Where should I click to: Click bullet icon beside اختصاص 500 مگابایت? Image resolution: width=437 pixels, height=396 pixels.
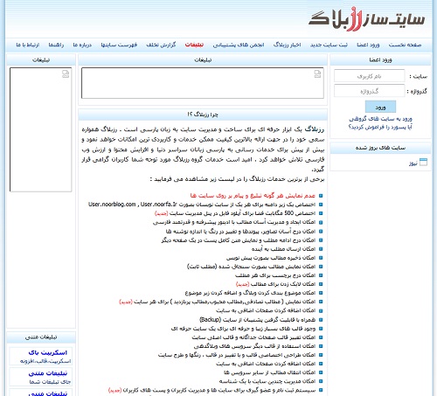(321, 213)
